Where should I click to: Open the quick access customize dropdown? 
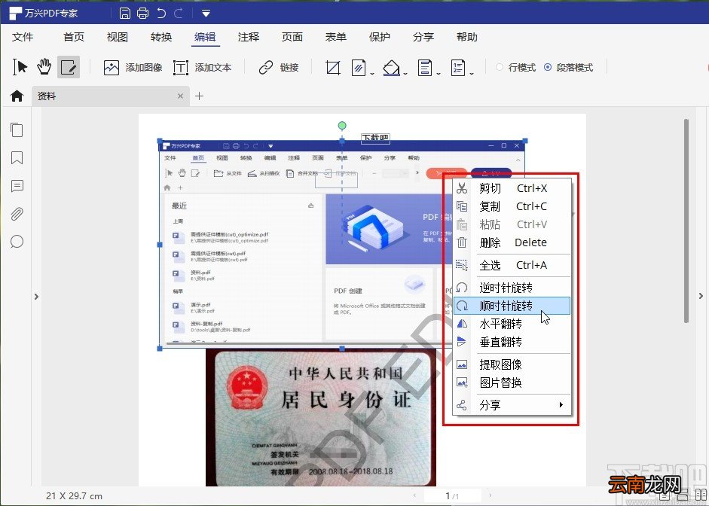pos(206,14)
